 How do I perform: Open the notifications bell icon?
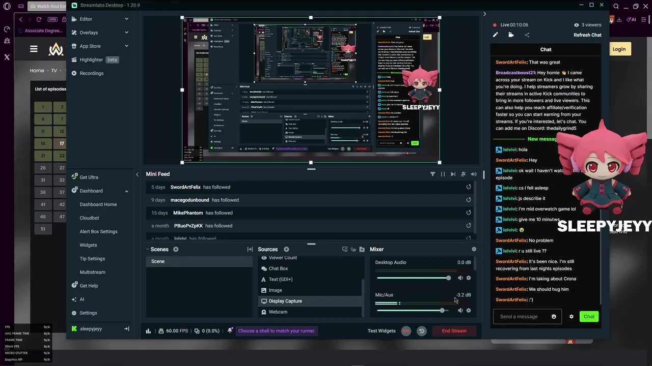tap(230, 330)
